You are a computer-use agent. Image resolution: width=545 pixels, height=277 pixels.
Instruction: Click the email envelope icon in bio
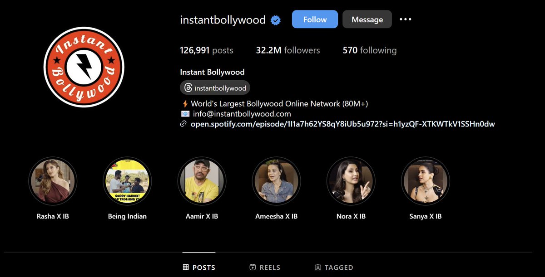pyautogui.click(x=185, y=113)
